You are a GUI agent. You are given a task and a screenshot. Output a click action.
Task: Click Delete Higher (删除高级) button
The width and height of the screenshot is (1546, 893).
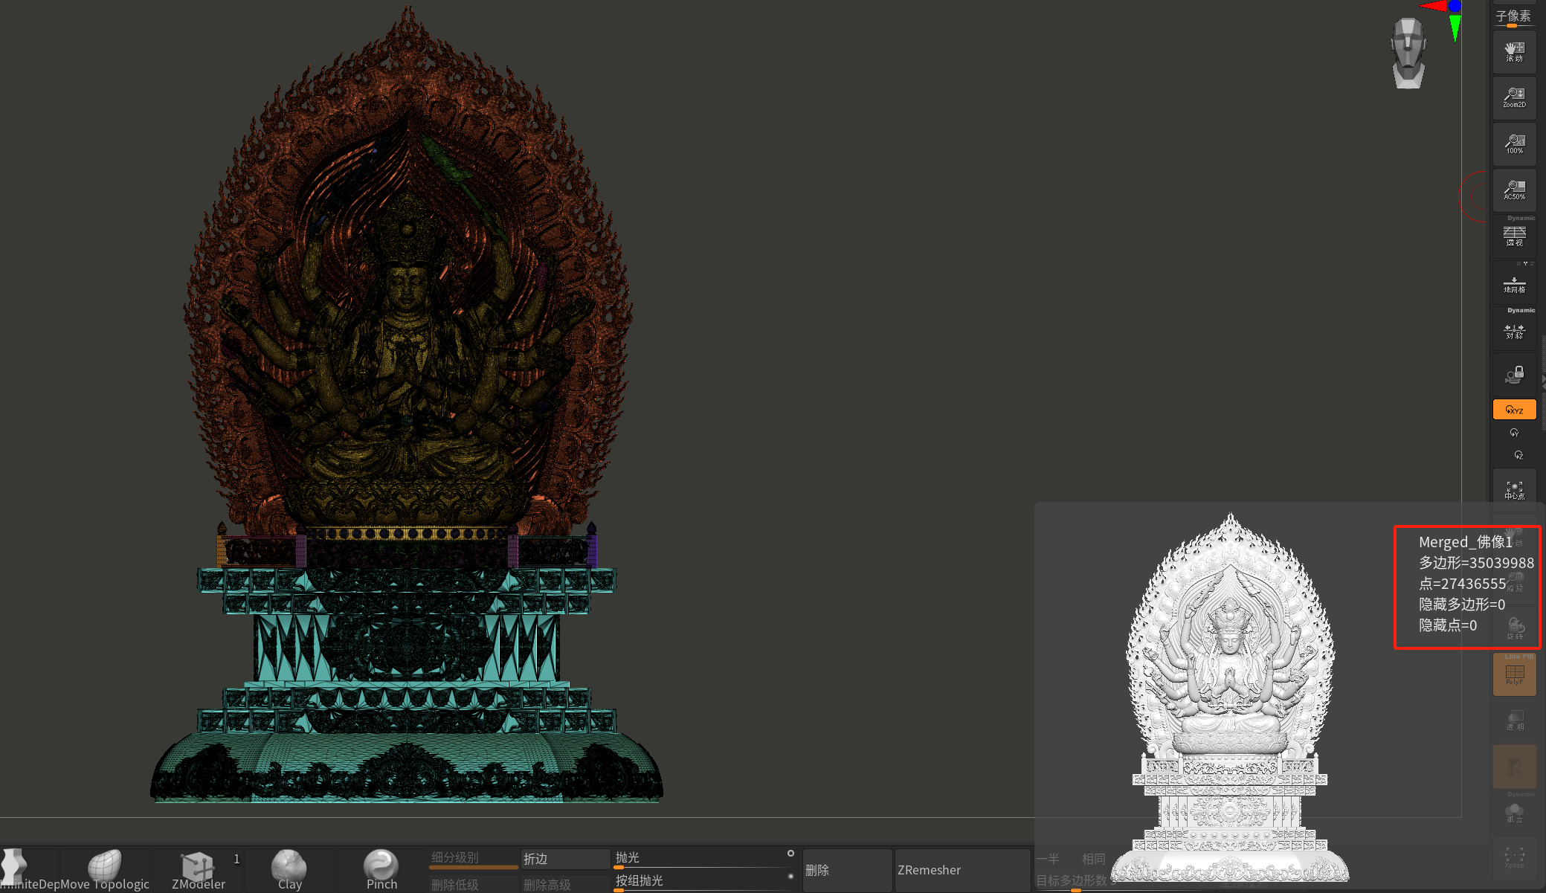(x=564, y=884)
